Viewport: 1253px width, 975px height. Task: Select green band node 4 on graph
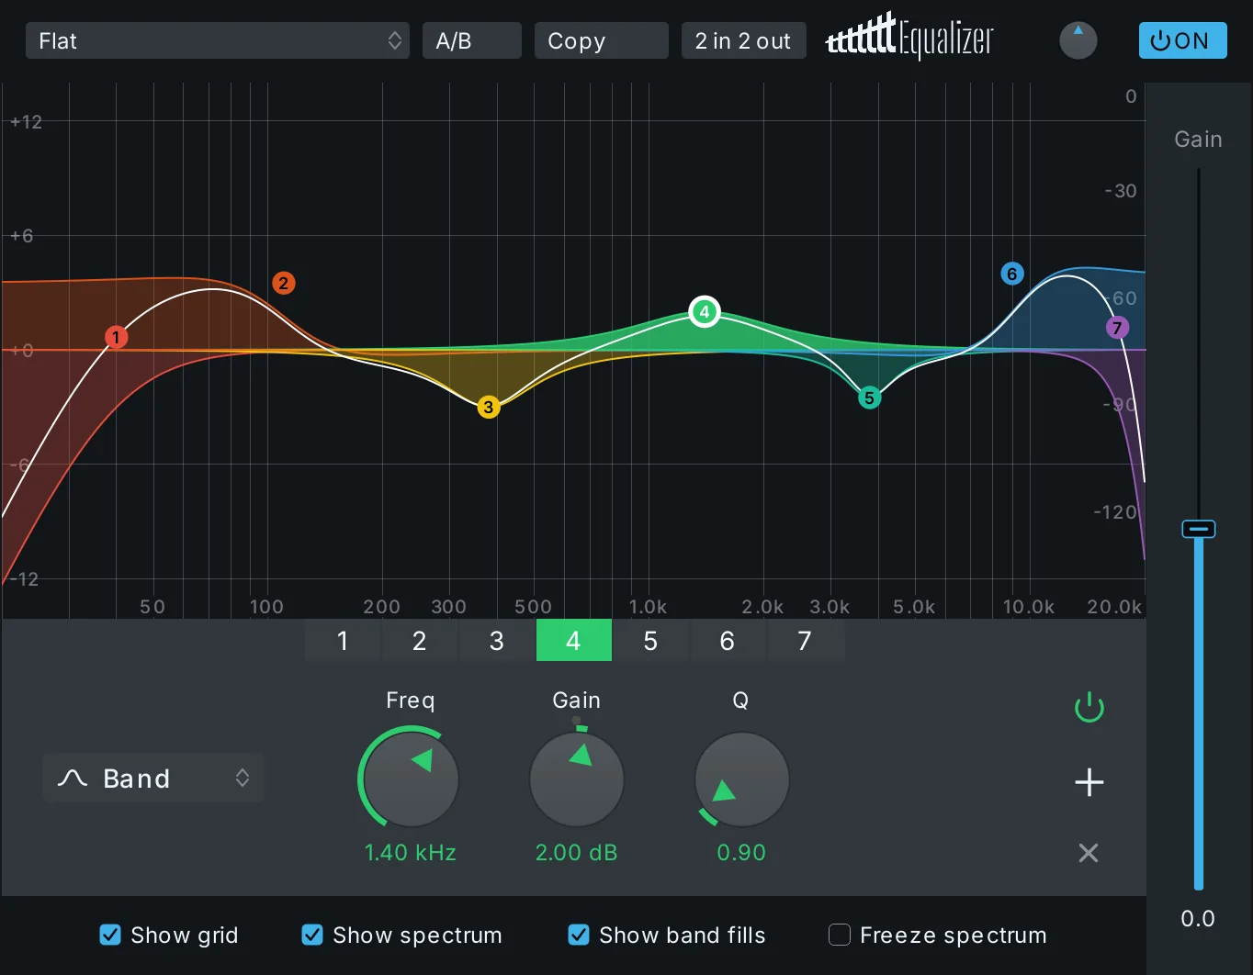(x=705, y=312)
